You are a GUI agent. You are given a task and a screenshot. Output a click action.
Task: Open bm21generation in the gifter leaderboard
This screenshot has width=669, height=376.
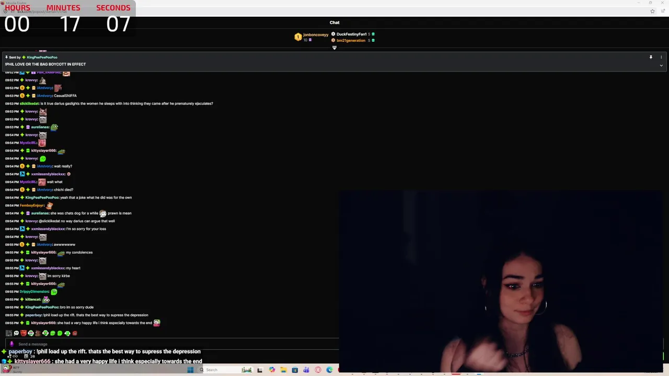point(351,40)
